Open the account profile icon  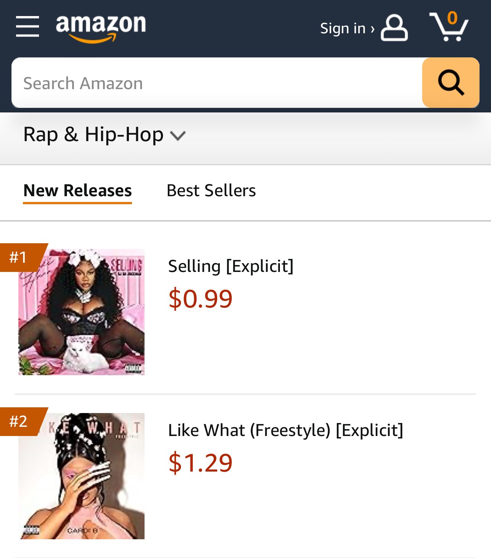pos(394,28)
